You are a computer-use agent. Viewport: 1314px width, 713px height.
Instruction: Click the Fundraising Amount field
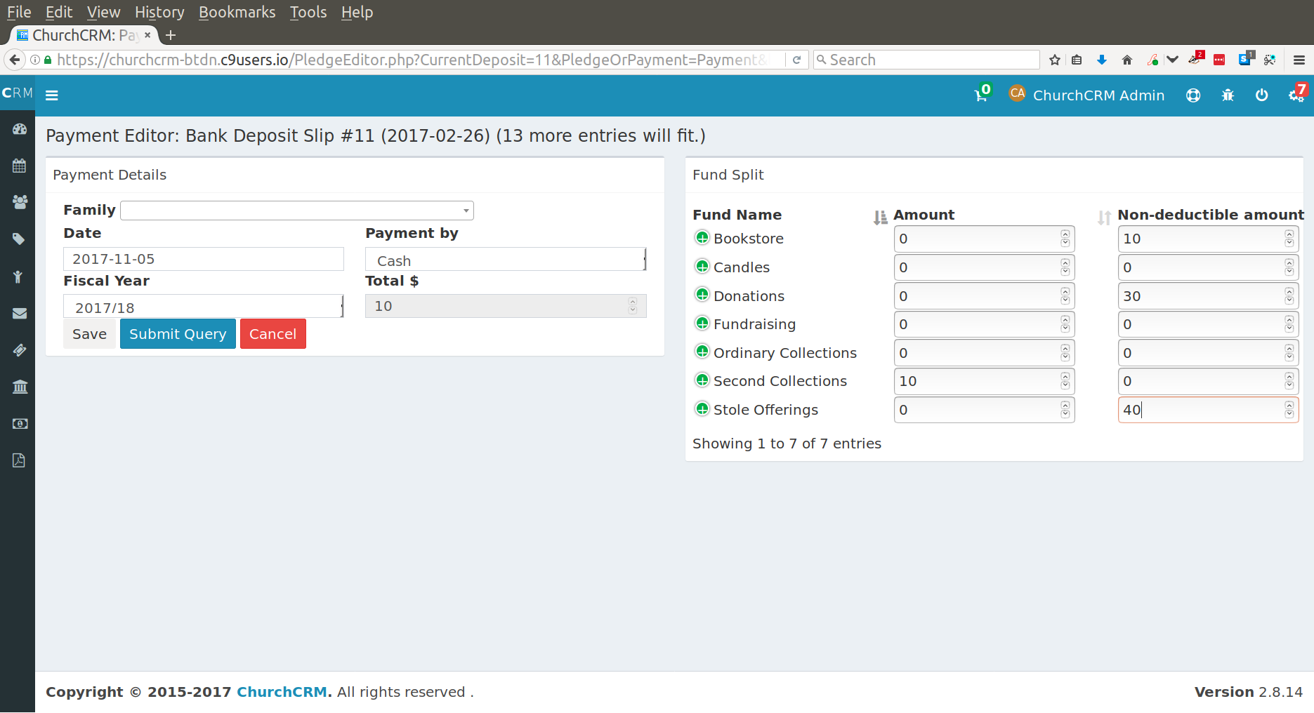click(984, 324)
